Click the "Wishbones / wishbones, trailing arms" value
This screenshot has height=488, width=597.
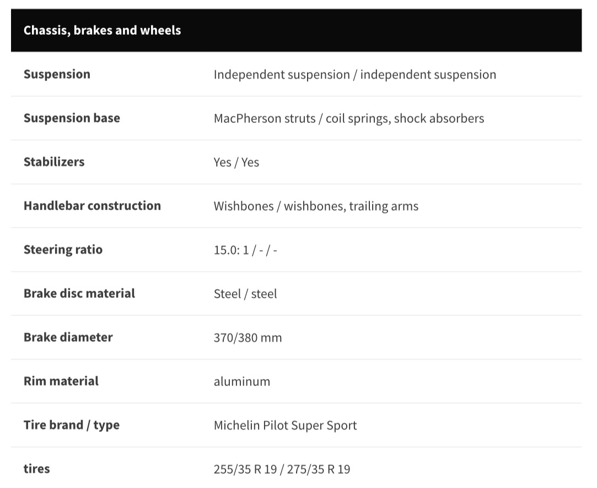coord(316,206)
